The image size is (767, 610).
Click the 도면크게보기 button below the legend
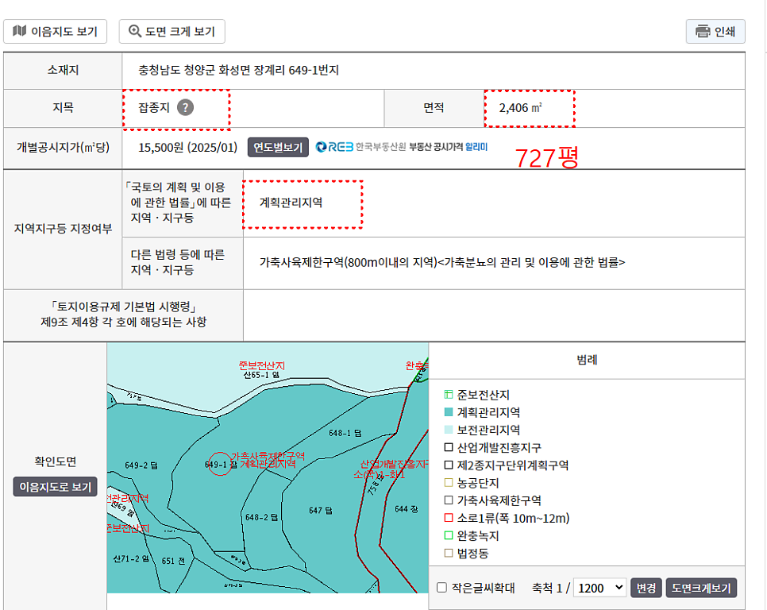[x=701, y=588]
